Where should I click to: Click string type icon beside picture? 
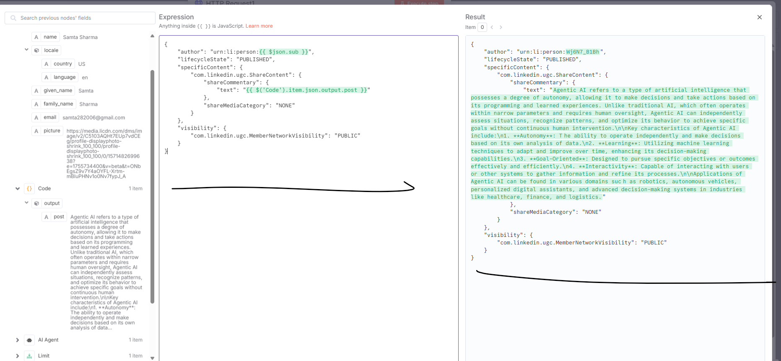tap(36, 131)
